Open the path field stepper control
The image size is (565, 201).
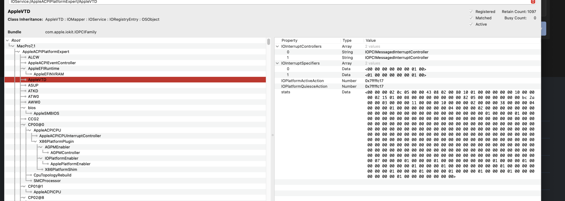click(x=533, y=2)
